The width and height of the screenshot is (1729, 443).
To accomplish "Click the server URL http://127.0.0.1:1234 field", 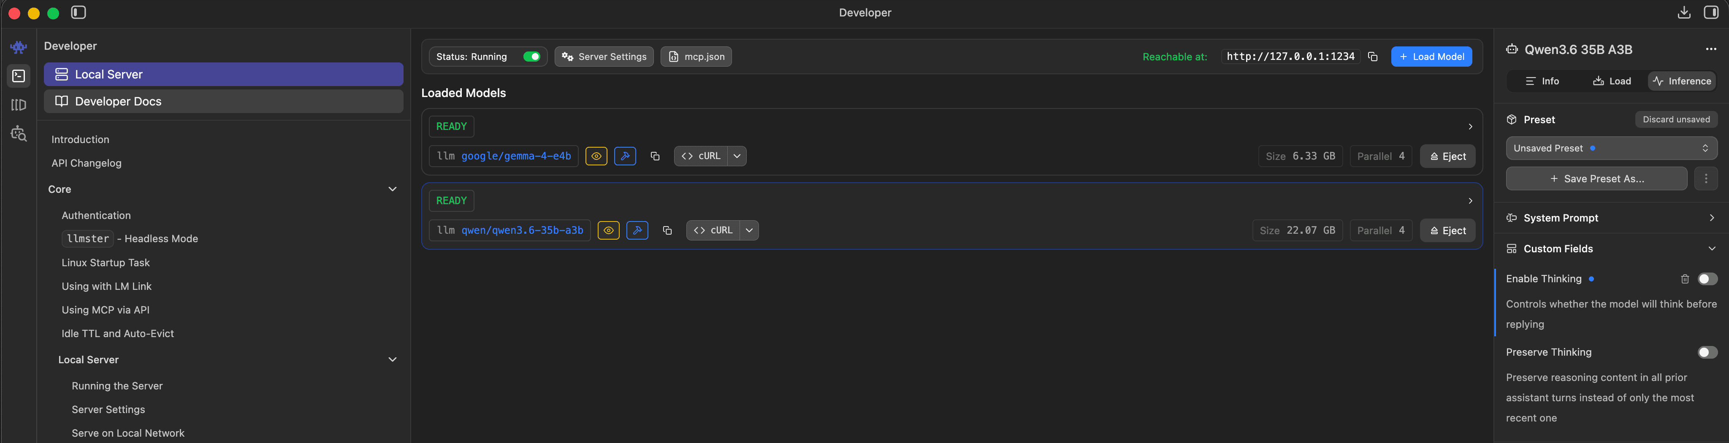I will (x=1290, y=57).
